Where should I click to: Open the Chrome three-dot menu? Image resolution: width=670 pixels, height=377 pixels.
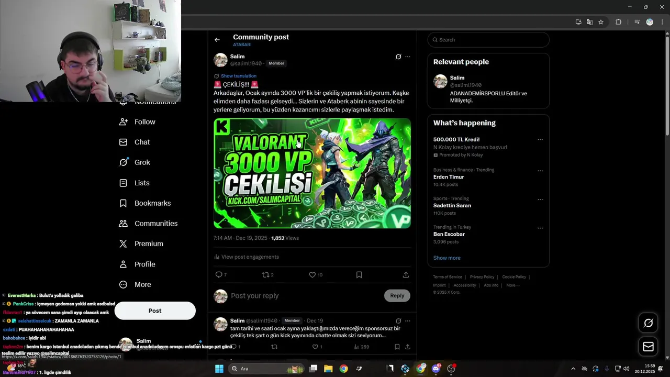pyautogui.click(x=662, y=22)
